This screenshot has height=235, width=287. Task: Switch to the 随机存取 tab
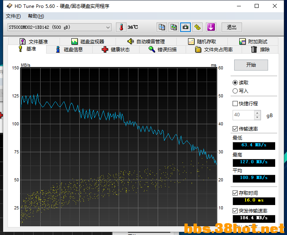(202, 41)
